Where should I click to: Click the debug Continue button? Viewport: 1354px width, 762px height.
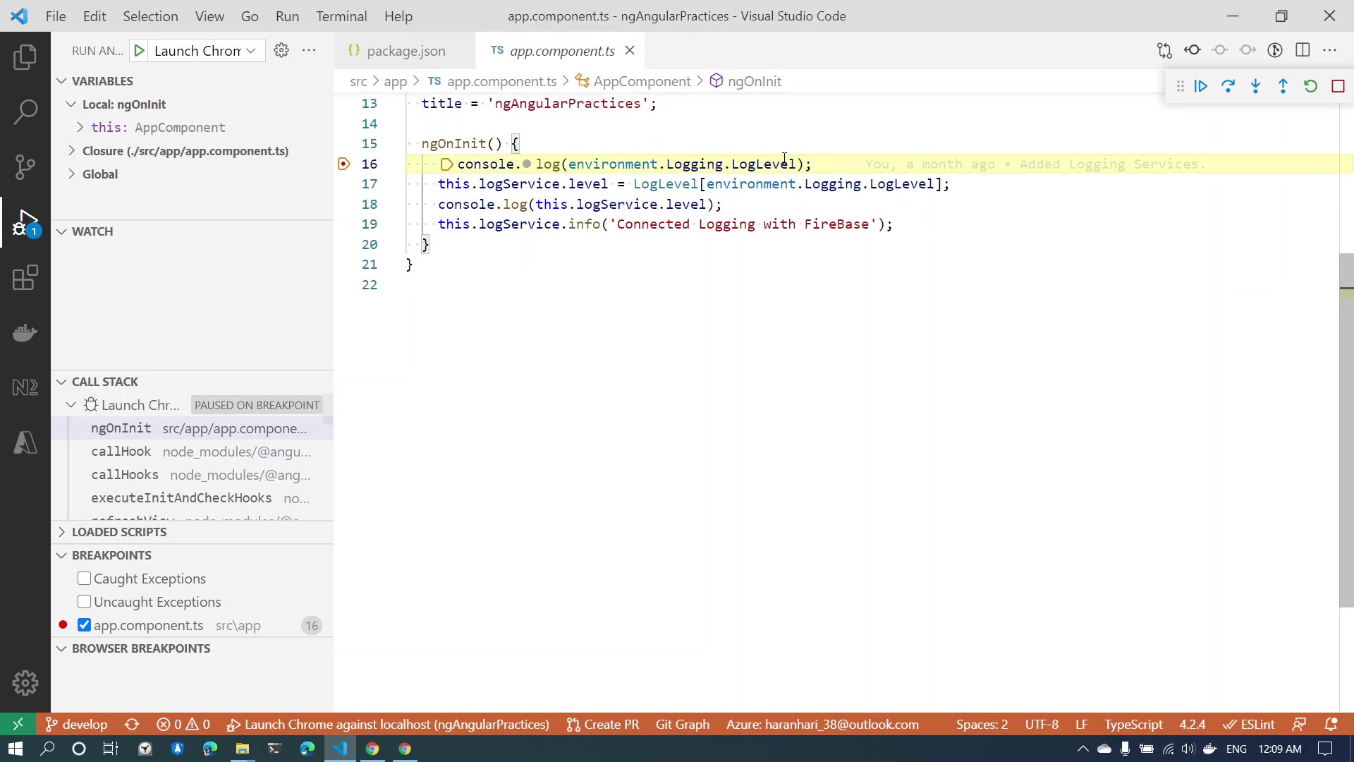[x=1201, y=86]
